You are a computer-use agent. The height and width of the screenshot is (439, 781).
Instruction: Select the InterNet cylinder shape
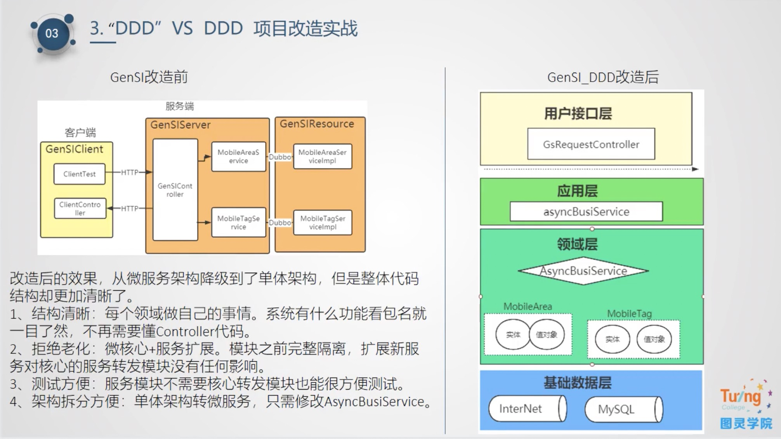point(528,409)
